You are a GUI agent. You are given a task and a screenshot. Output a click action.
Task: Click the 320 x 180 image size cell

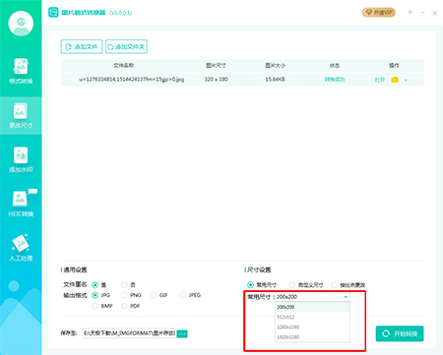(216, 80)
